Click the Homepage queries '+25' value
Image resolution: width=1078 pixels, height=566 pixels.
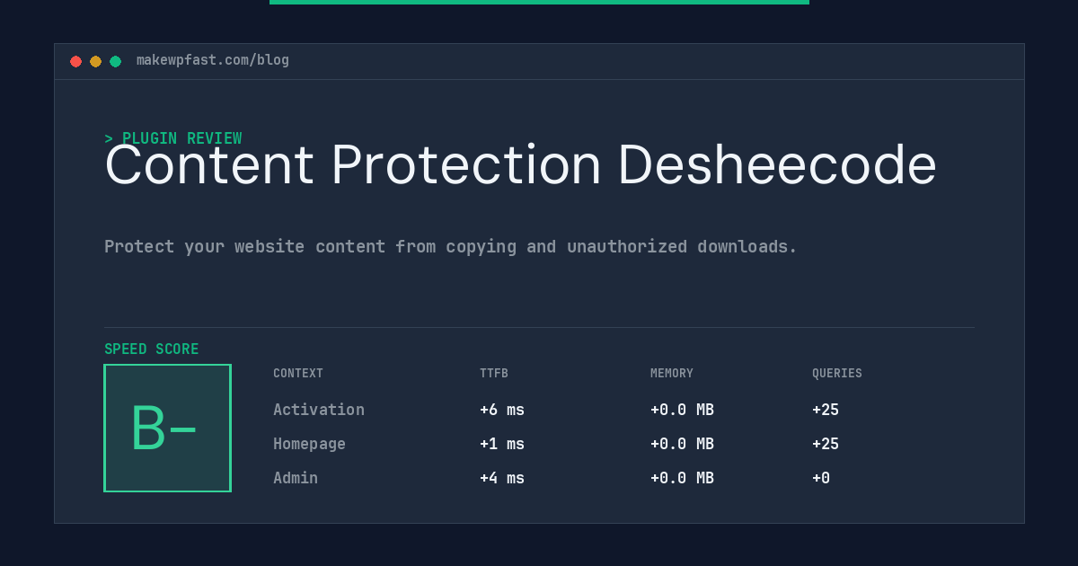pyautogui.click(x=826, y=444)
